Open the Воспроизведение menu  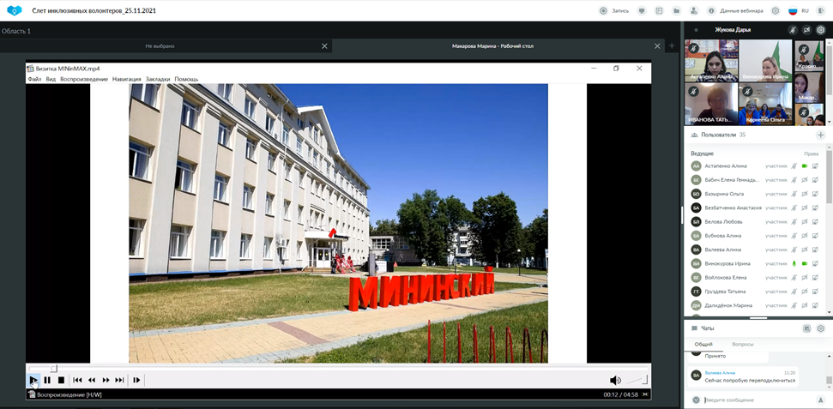pyautogui.click(x=84, y=79)
